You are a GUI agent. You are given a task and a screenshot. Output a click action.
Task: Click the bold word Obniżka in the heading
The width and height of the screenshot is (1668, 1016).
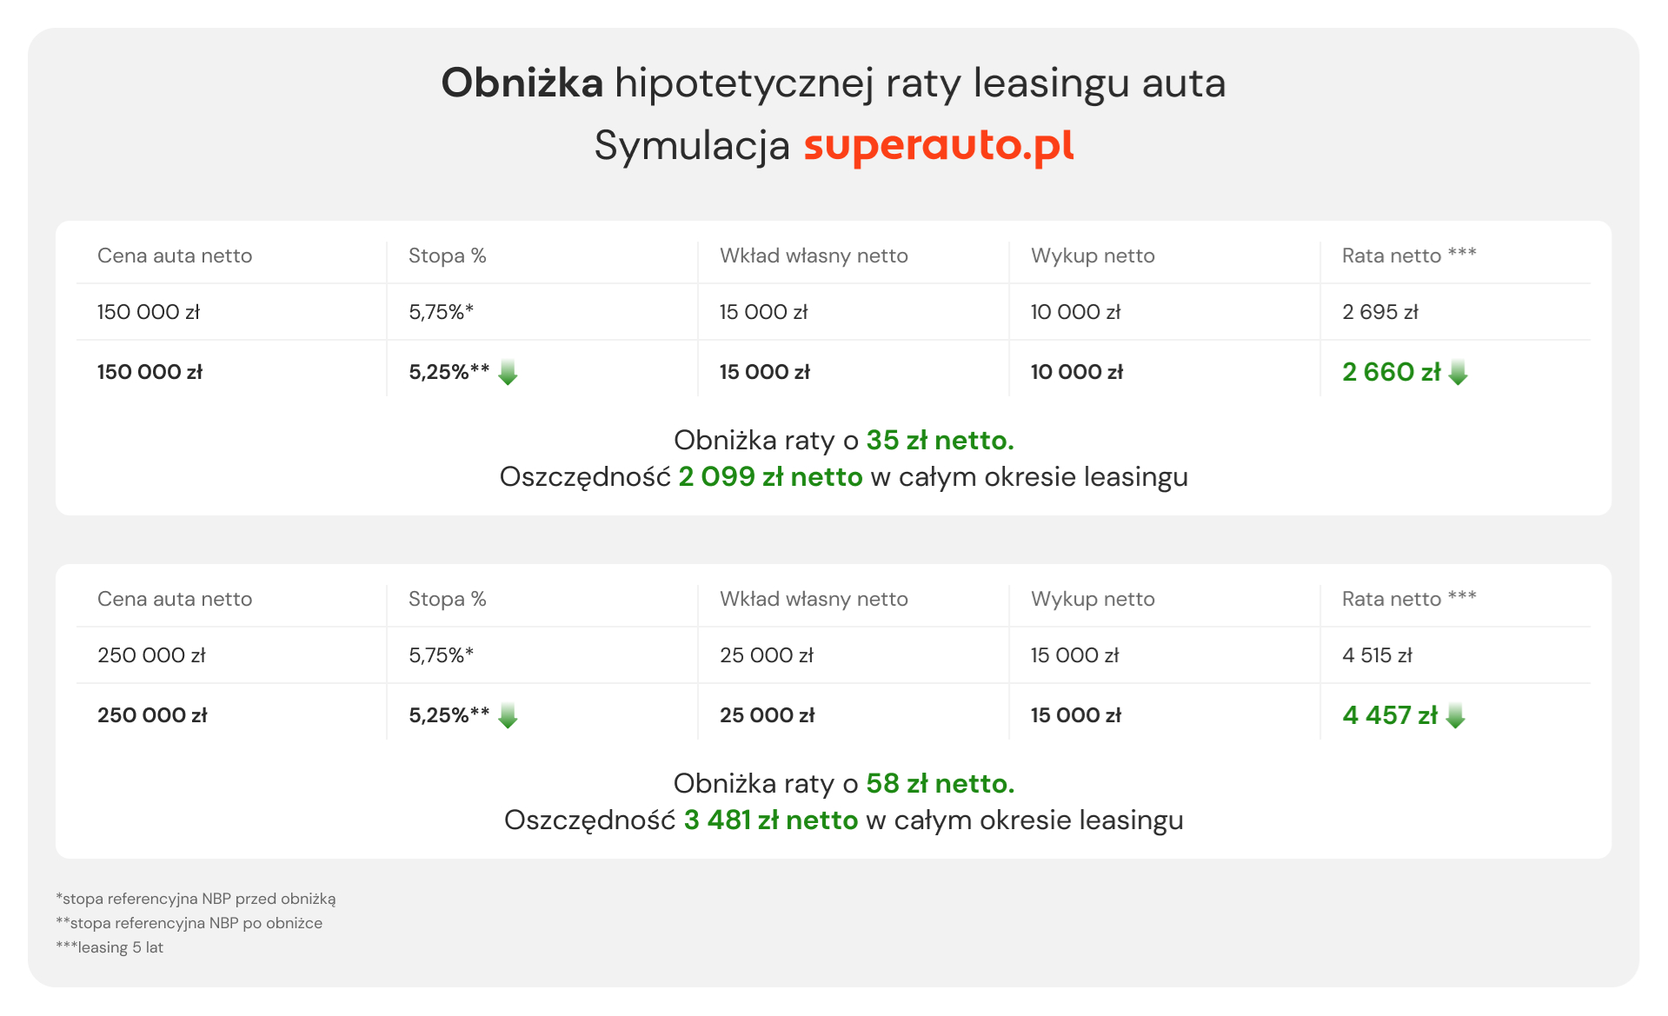point(522,83)
